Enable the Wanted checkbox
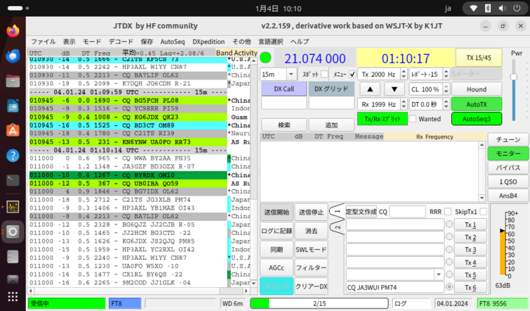The height and width of the screenshot is (311, 530). (413, 119)
